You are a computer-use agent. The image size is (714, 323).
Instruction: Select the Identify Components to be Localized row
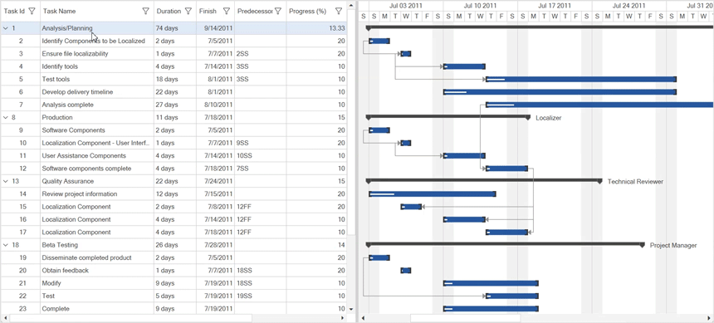tap(173, 41)
